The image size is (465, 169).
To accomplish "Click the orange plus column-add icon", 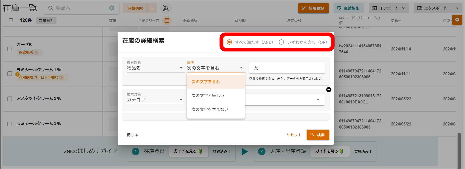I will 457,20.
